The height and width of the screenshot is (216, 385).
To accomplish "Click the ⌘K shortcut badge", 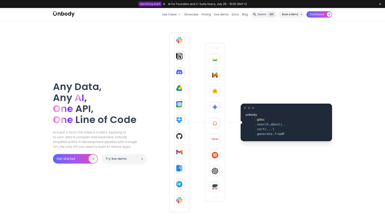I will coord(272,14).
